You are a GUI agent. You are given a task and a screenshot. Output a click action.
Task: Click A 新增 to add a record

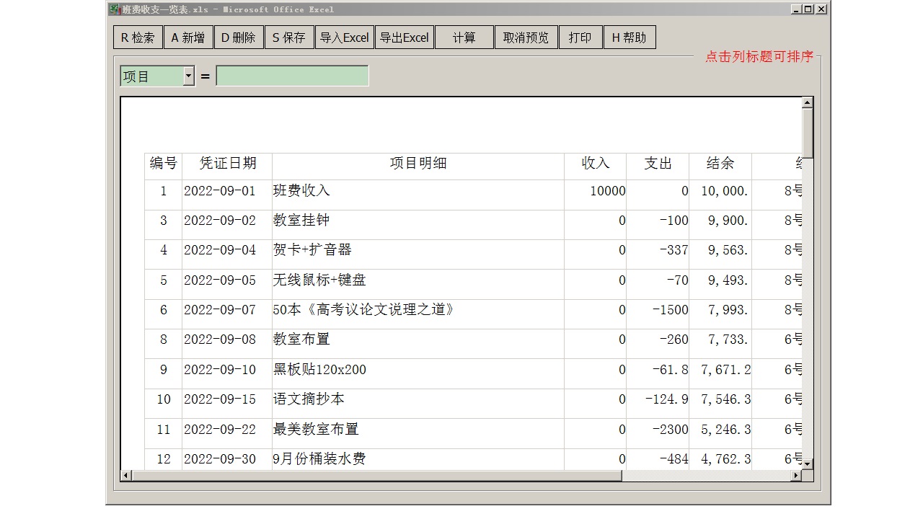click(x=188, y=37)
